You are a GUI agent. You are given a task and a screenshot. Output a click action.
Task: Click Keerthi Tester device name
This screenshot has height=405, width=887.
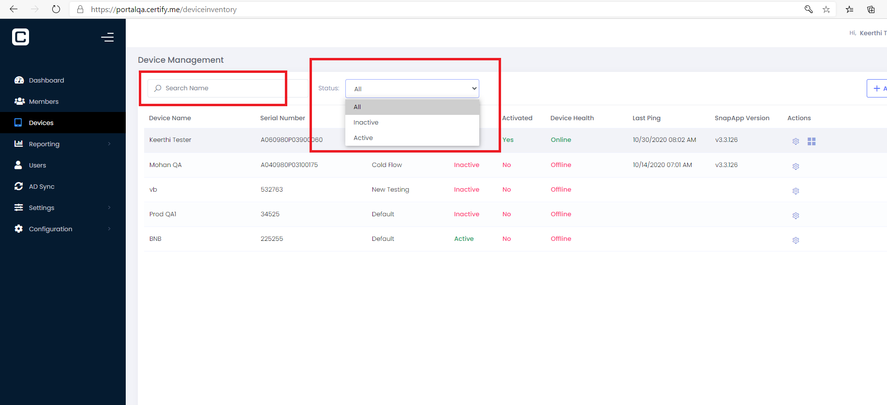click(x=170, y=140)
